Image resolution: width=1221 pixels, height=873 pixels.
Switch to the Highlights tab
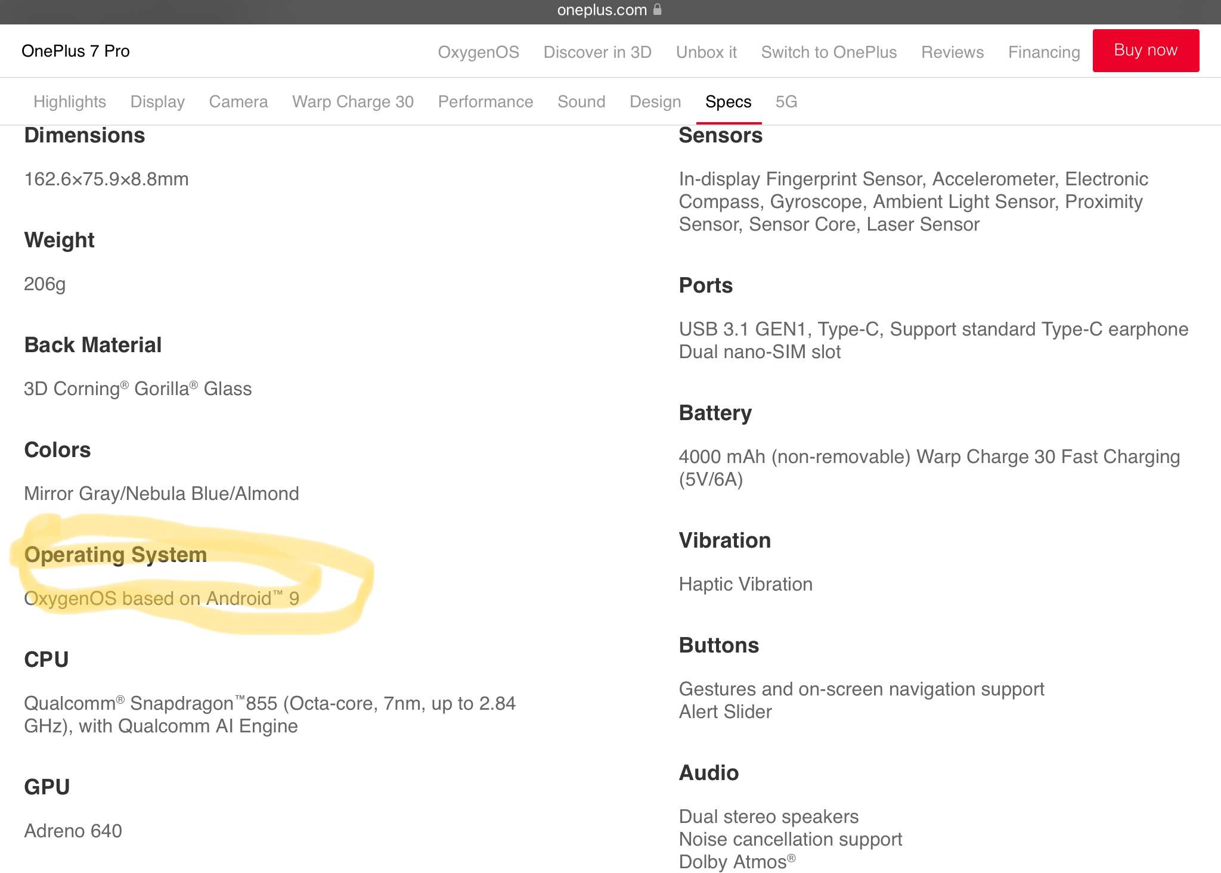pos(70,102)
